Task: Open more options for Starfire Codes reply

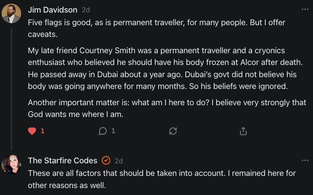Action: [x=305, y=160]
